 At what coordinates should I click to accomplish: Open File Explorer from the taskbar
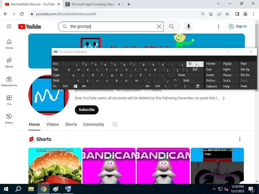pos(31,189)
